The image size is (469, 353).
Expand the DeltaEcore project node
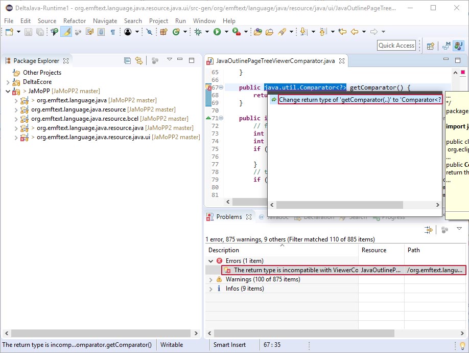pyautogui.click(x=8, y=82)
